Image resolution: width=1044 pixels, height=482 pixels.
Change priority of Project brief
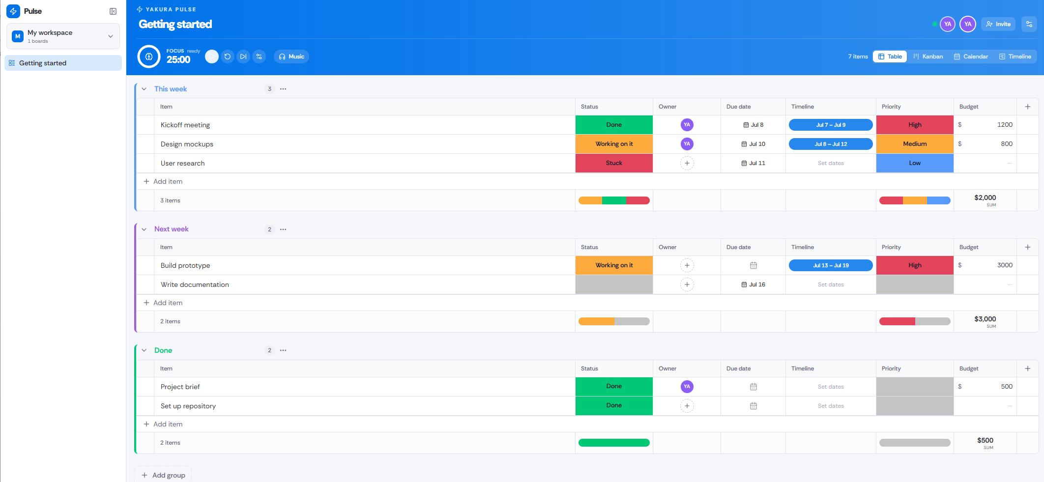915,387
